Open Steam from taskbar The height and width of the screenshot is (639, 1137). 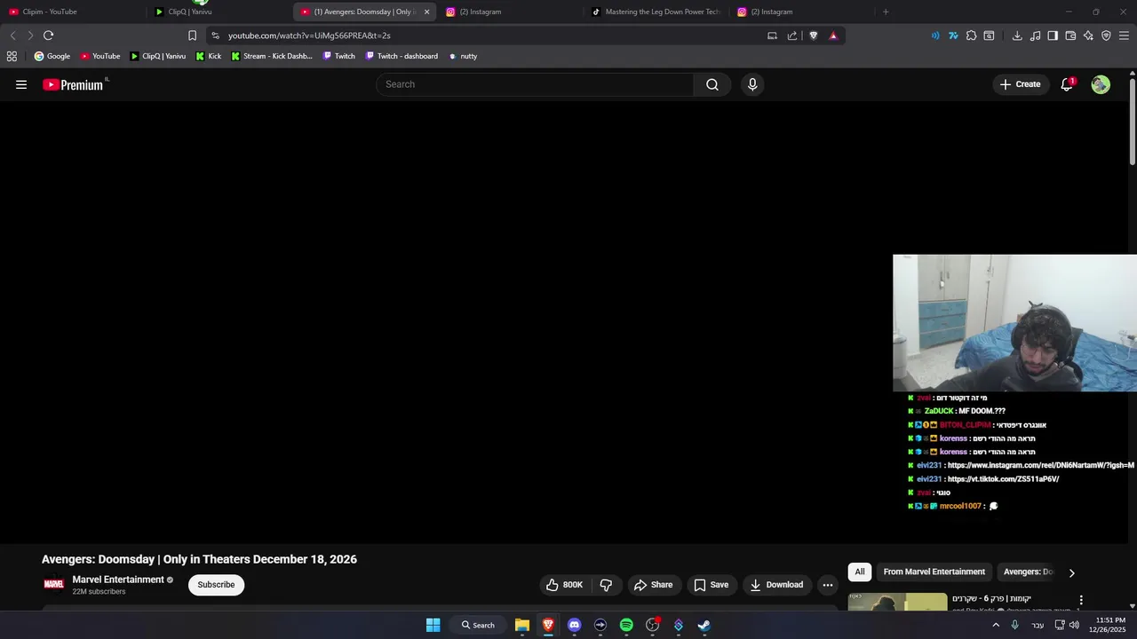pyautogui.click(x=704, y=625)
